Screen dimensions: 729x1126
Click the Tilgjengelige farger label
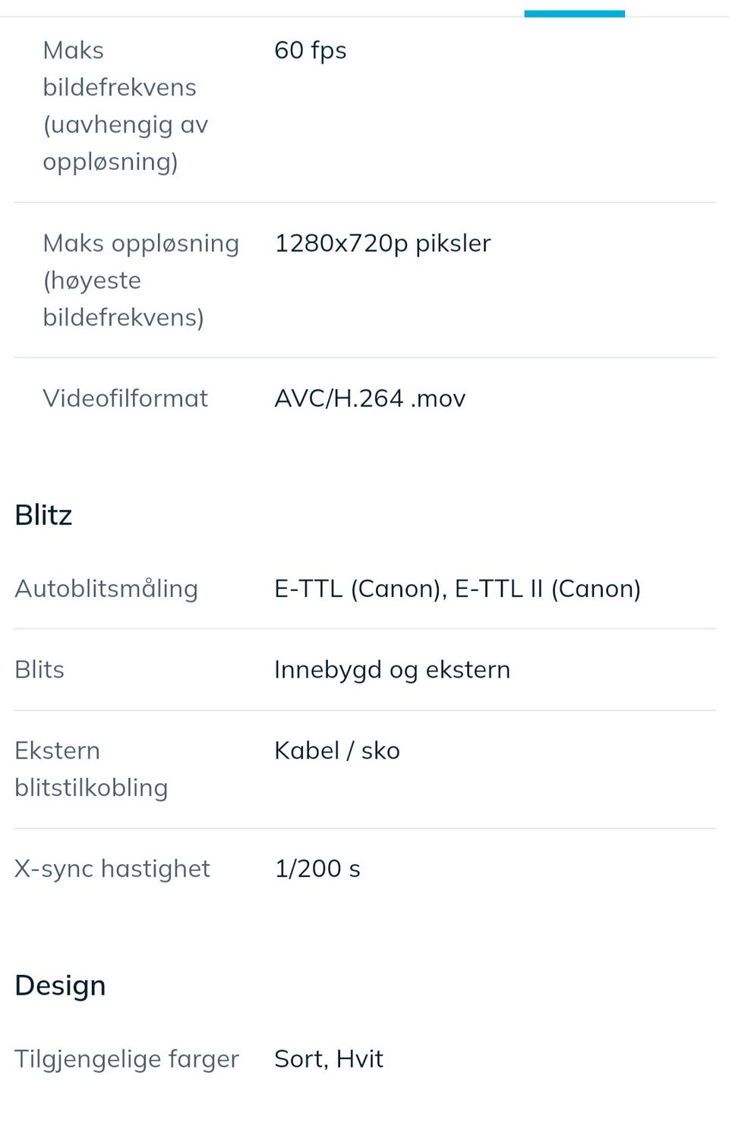click(126, 1059)
